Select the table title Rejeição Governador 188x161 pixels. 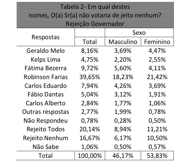[x=95, y=24]
